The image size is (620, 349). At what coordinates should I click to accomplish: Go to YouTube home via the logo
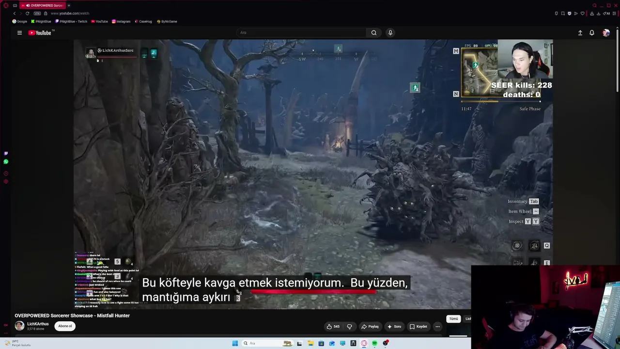pos(40,32)
